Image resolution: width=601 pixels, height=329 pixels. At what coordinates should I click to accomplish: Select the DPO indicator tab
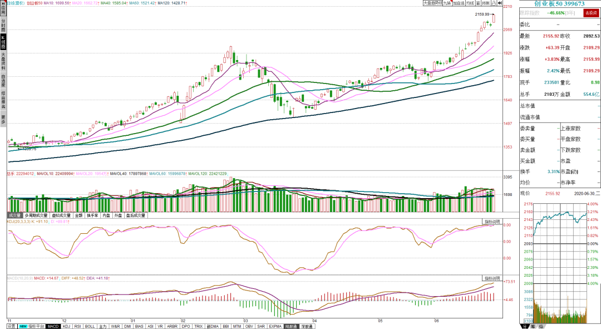pyautogui.click(x=186, y=326)
